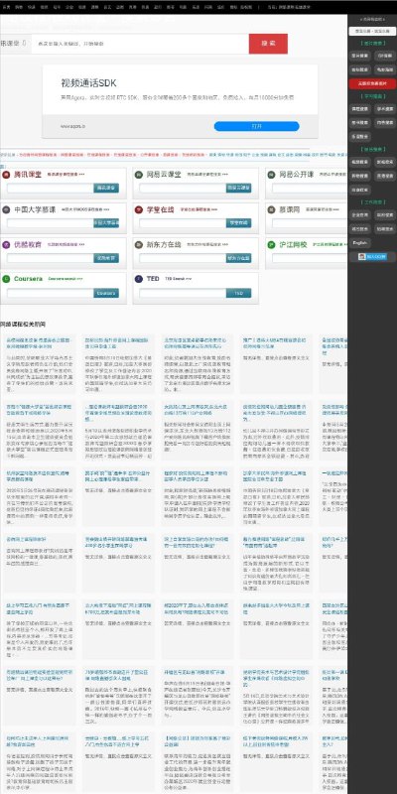Click the 新东方在线 card title text
The width and height of the screenshot is (397, 794).
coord(164,244)
